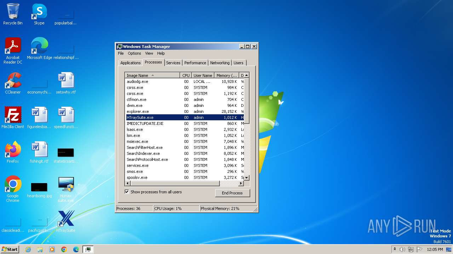
Task: Click the horizontal scroll left arrow
Action: click(128, 183)
